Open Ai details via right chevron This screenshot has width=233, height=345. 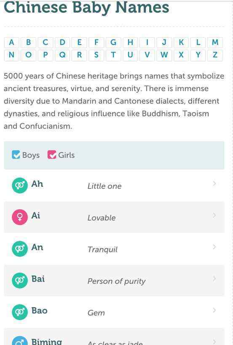click(x=214, y=215)
